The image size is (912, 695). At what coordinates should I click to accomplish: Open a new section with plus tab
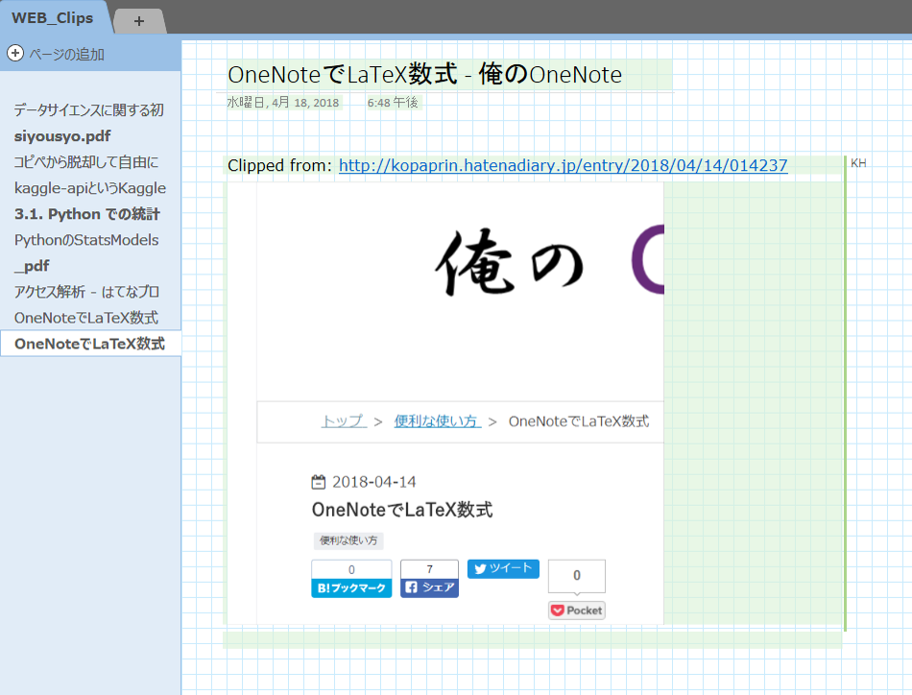pos(139,21)
